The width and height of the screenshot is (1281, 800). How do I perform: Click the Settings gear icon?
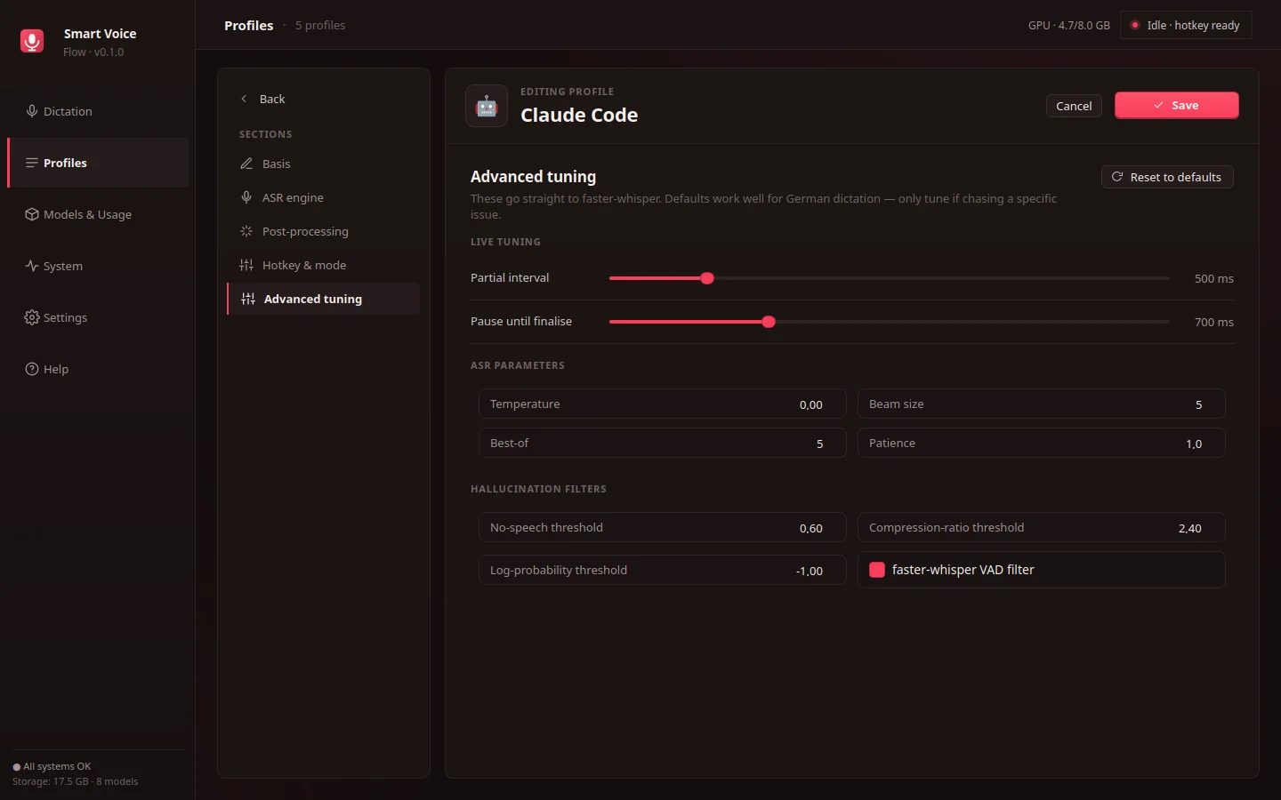[32, 317]
